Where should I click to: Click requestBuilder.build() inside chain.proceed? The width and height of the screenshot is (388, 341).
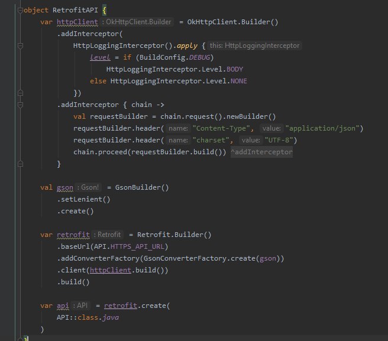pyautogui.click(x=177, y=152)
